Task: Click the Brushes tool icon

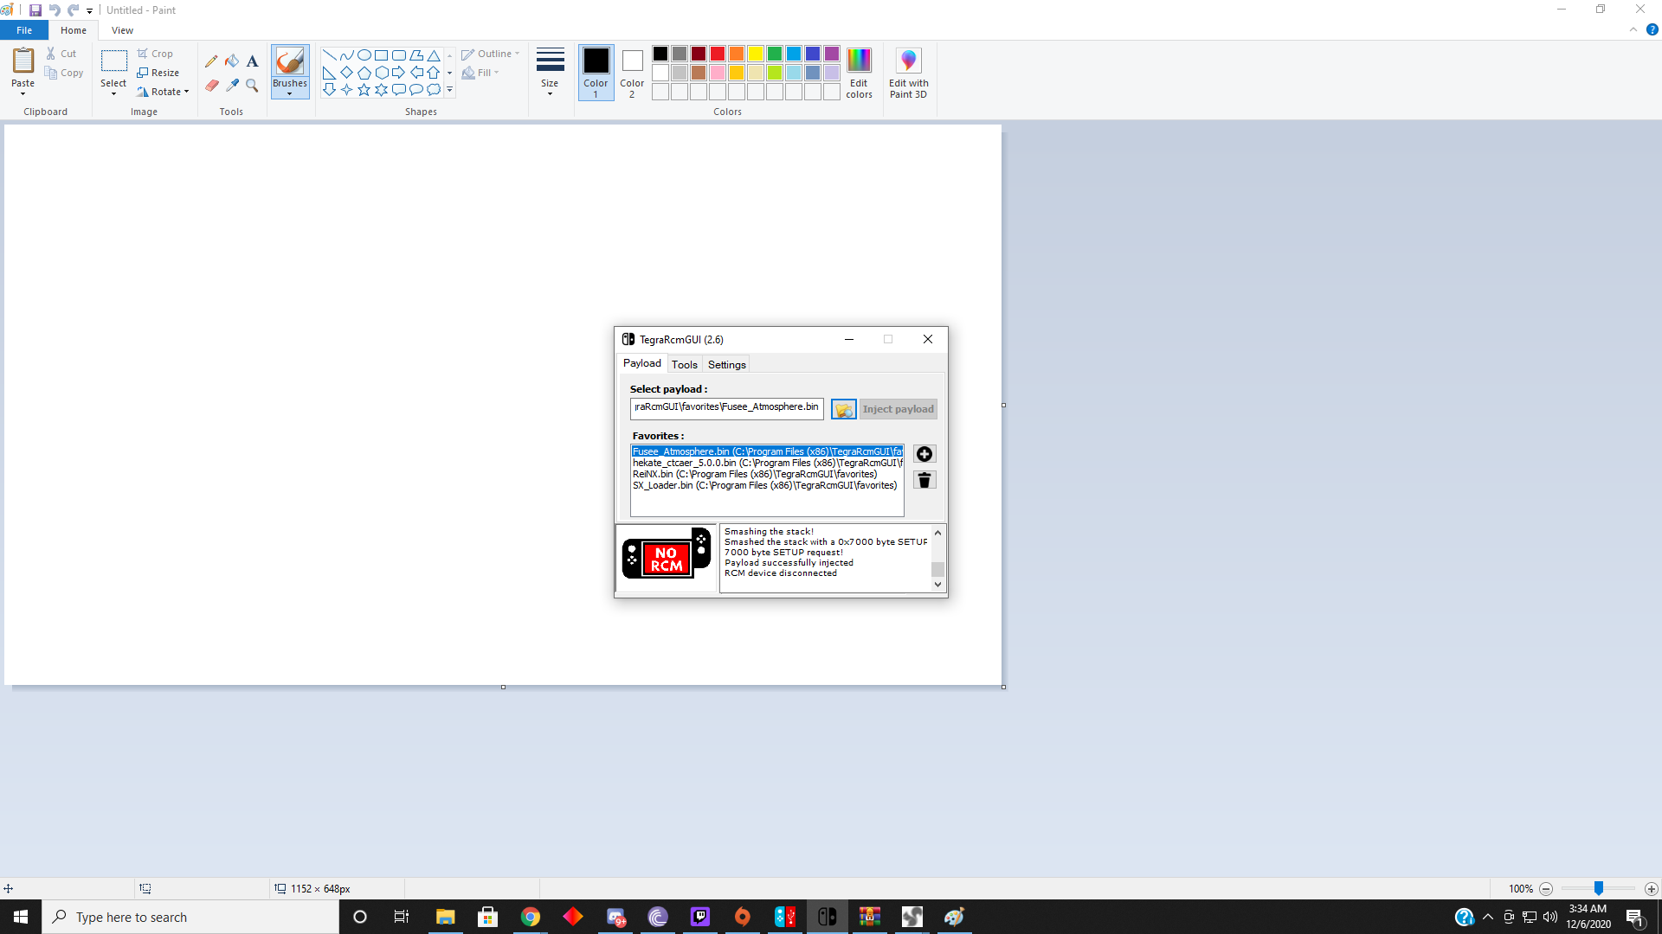Action: coord(290,61)
